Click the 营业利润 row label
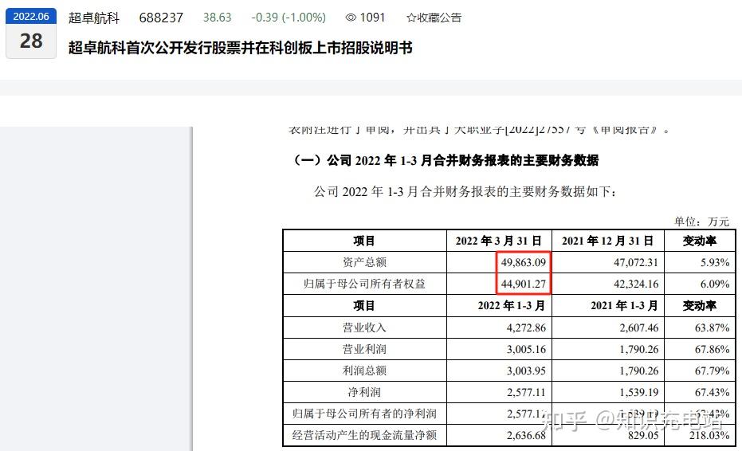The image size is (742, 451). coord(364,349)
